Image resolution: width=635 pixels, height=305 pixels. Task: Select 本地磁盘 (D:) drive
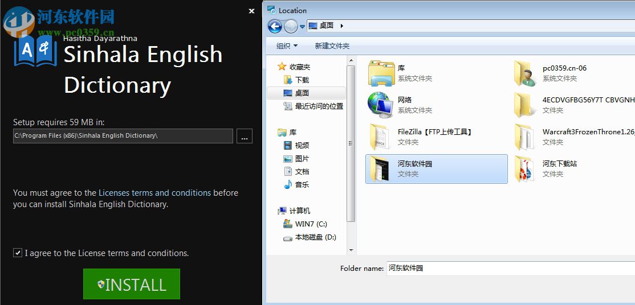[310, 237]
